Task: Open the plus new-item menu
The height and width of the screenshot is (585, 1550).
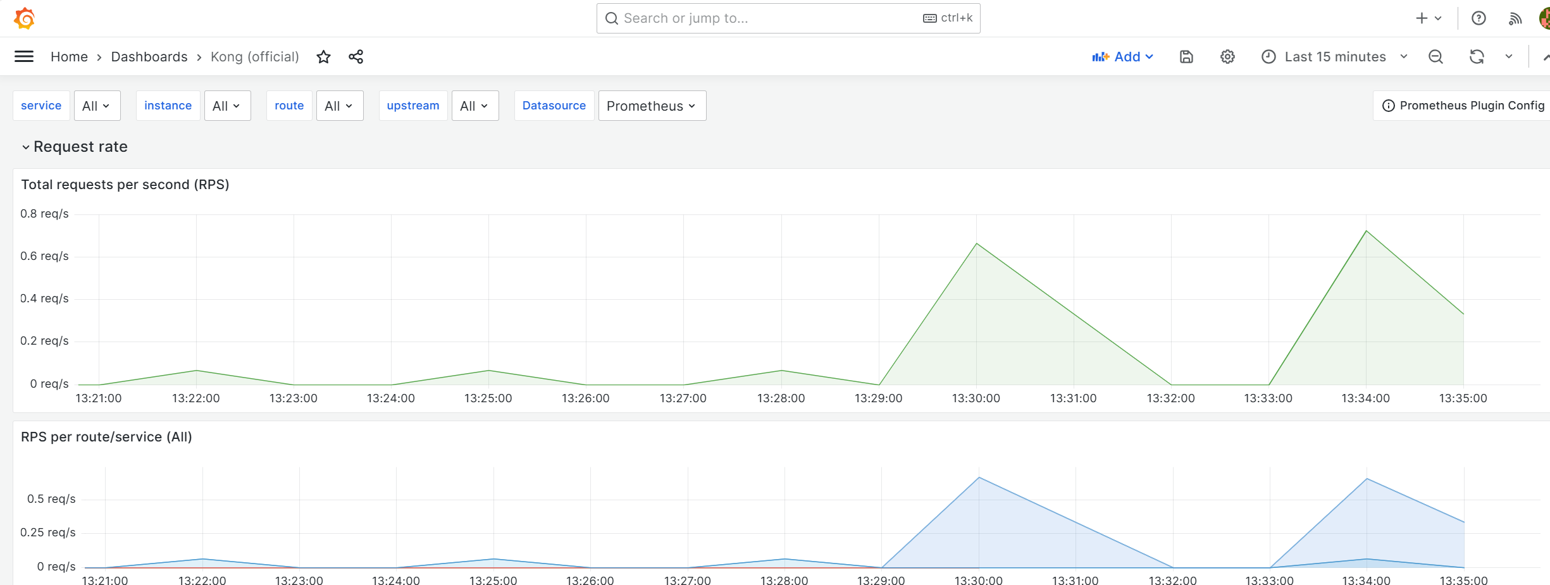Action: coord(1428,18)
